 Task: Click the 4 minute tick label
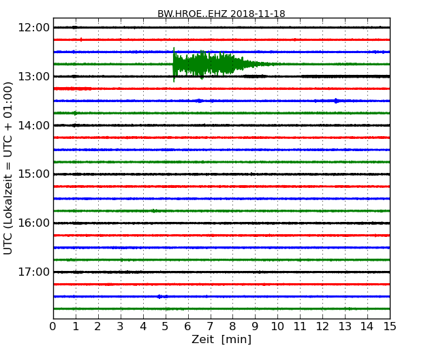(143, 327)
